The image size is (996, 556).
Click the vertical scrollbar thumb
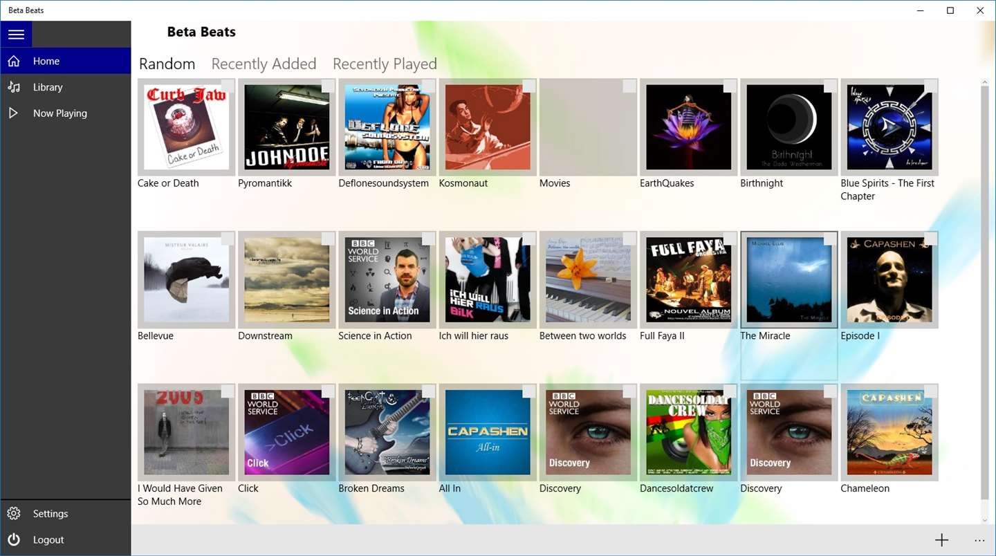(985, 292)
